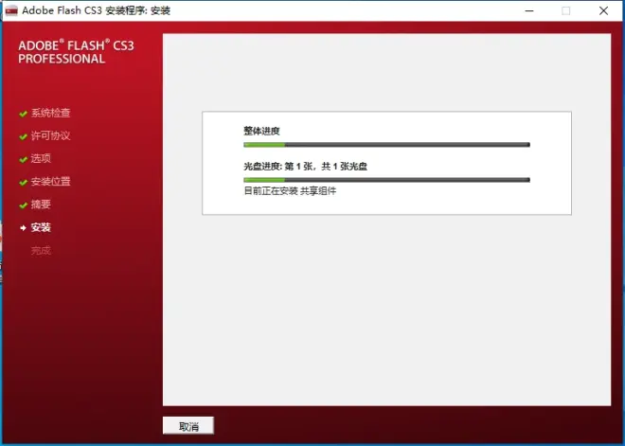
Task: Click the 整体进度 overall progress bar
Action: tap(386, 145)
